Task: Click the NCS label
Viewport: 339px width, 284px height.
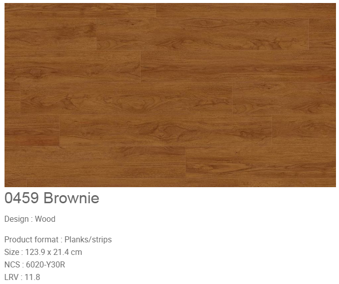Action: point(13,265)
